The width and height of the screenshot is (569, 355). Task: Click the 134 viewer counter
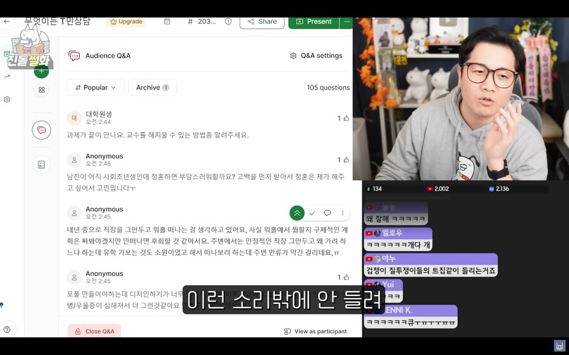374,189
